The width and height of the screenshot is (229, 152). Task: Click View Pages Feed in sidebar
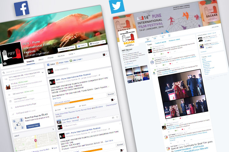click(x=20, y=98)
